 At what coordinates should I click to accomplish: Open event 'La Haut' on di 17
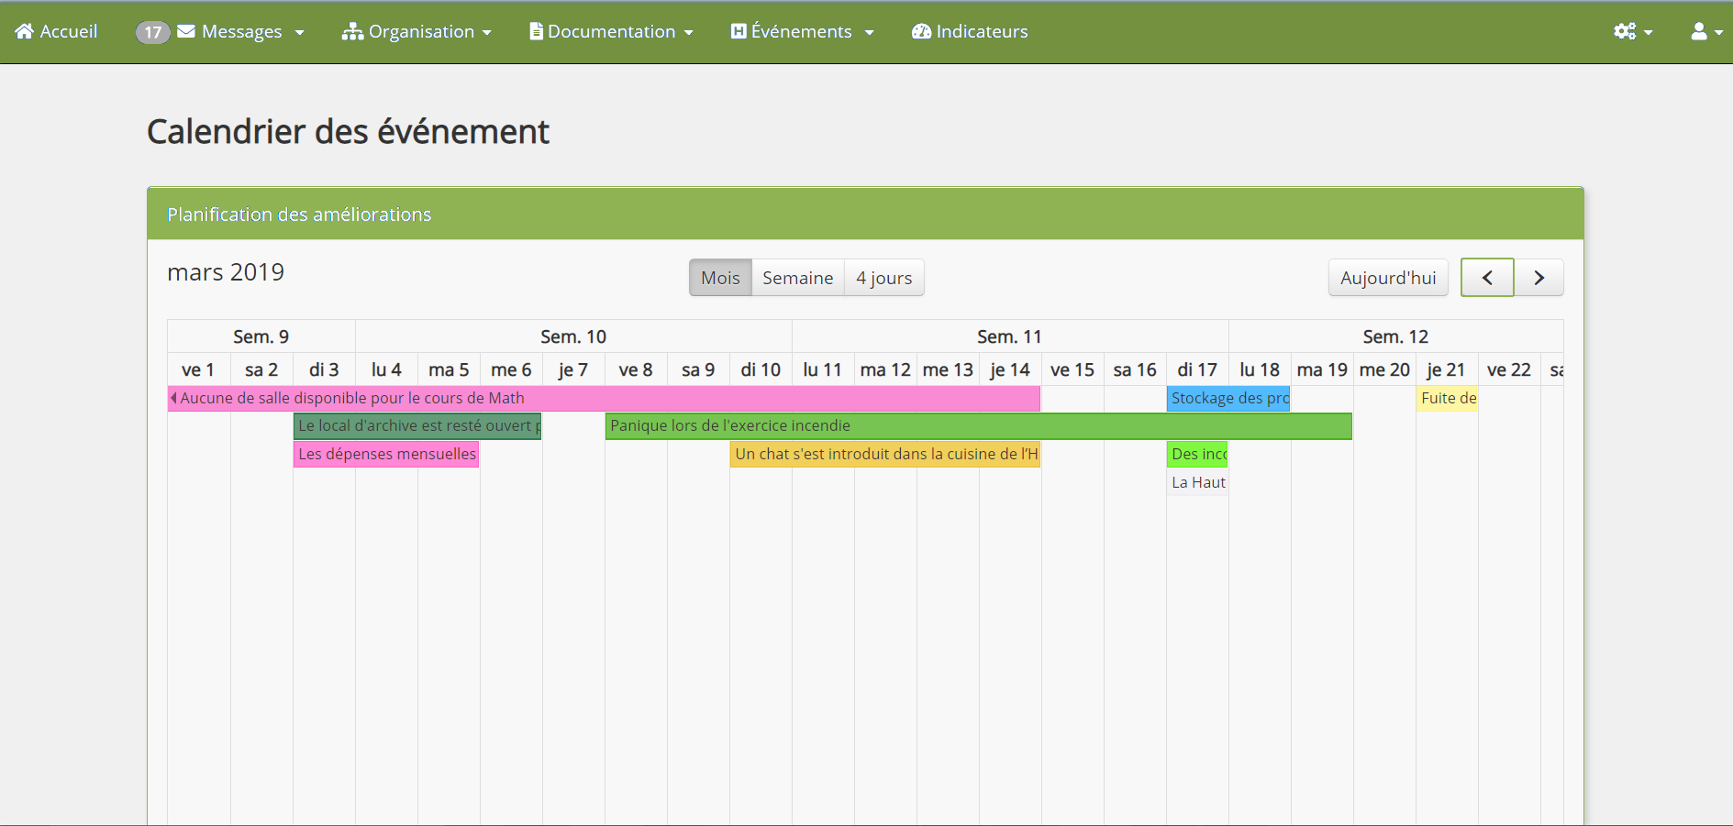pos(1197,482)
